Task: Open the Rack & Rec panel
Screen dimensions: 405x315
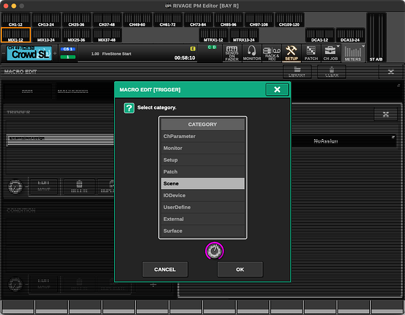Action: click(x=271, y=53)
